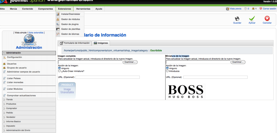Expand the Productos sidebar section
The image size is (277, 133).
pos(29,104)
